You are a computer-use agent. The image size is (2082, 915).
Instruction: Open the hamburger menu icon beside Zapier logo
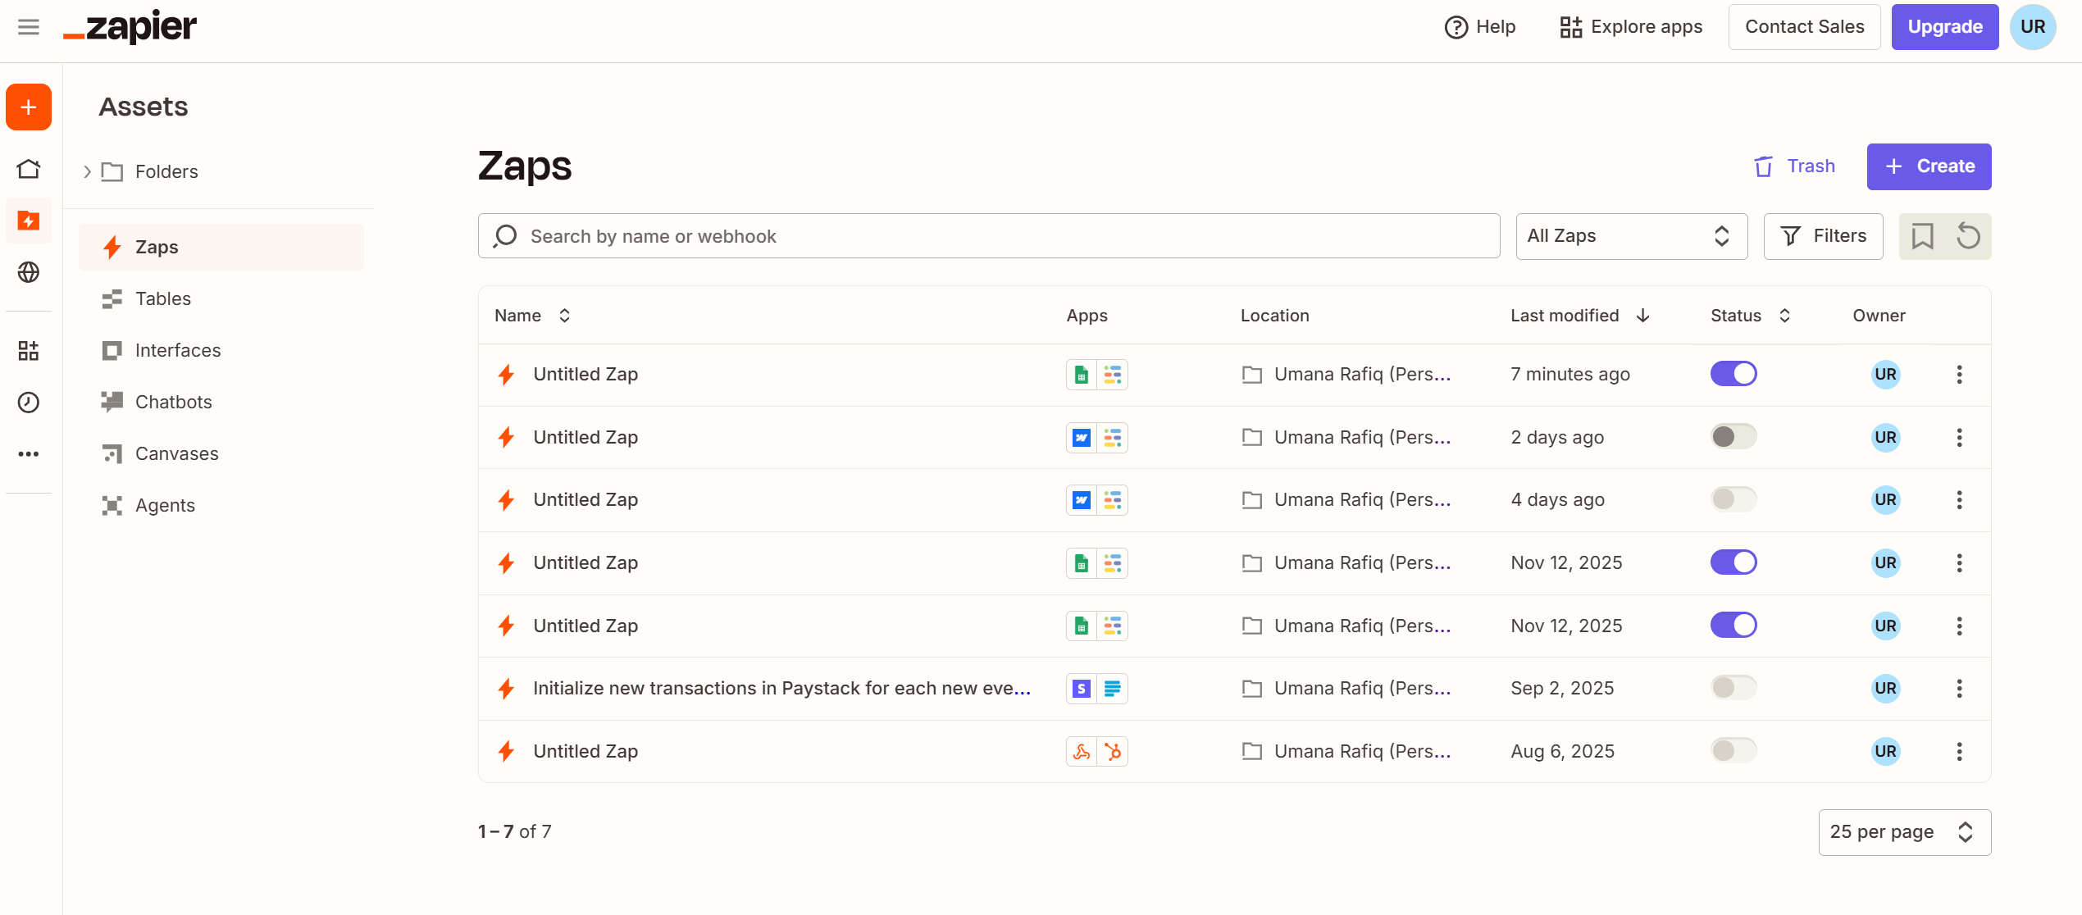point(29,27)
